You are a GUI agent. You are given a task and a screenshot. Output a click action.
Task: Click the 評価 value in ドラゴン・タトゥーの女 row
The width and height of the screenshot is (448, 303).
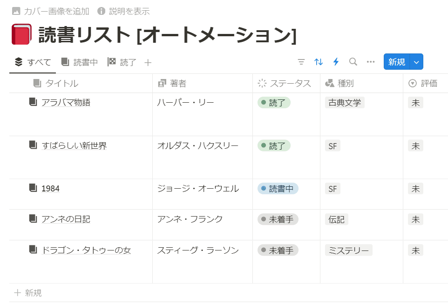tap(415, 250)
